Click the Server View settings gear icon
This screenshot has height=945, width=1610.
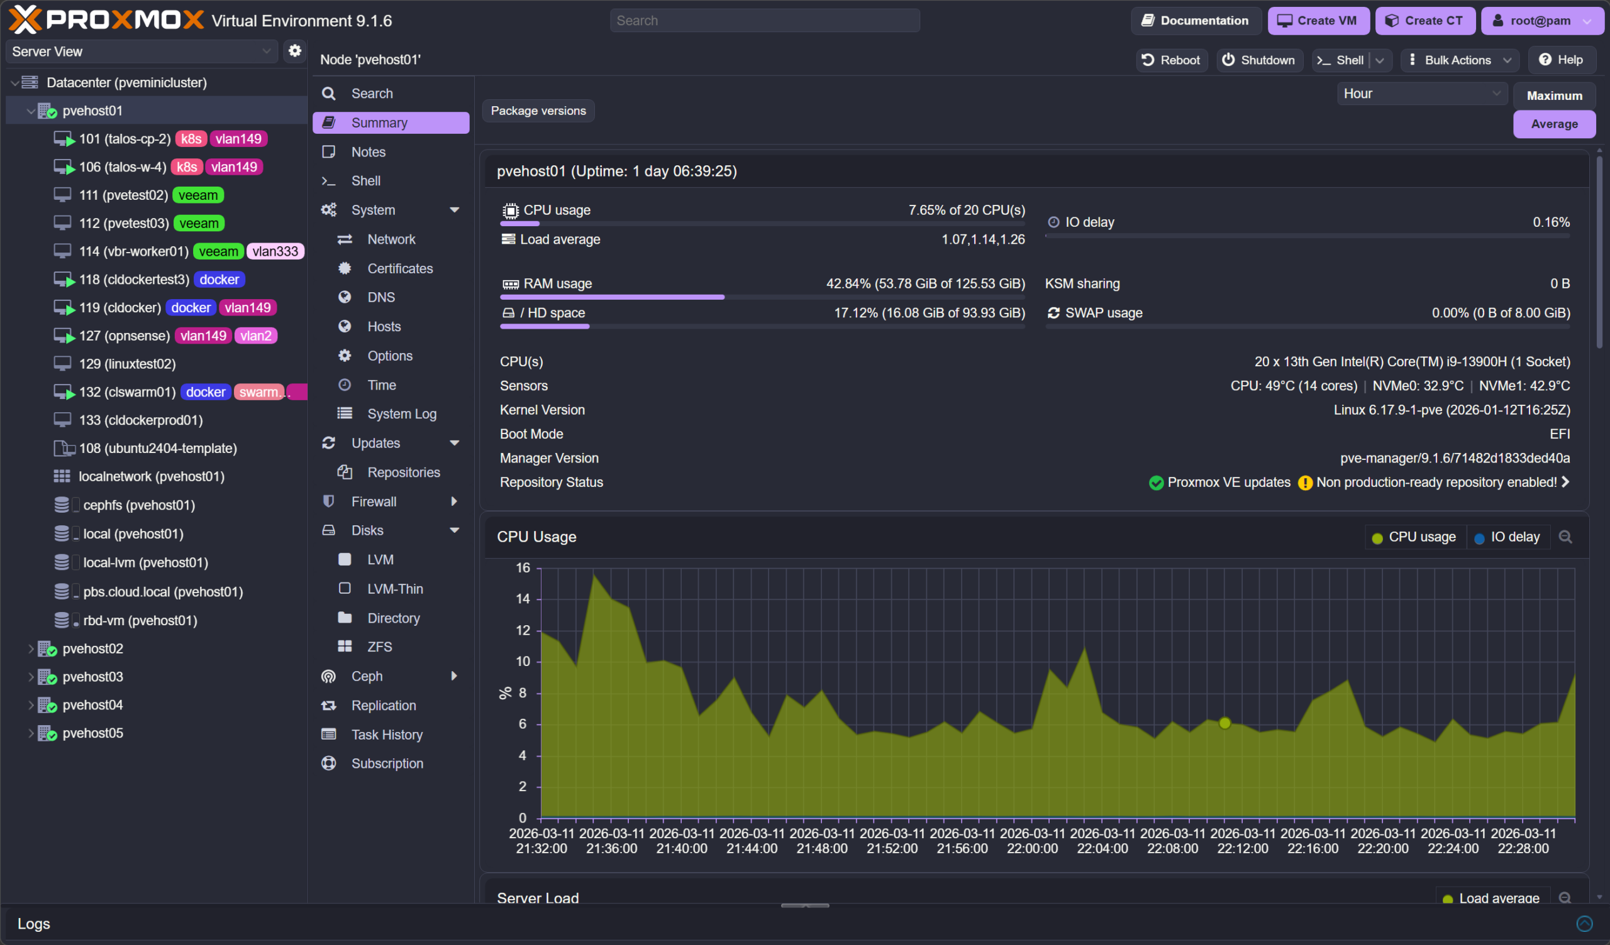tap(294, 51)
